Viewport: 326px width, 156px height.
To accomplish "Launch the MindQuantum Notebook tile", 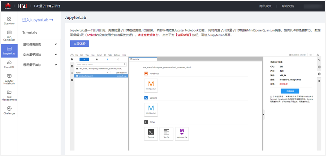I will tap(151, 85).
